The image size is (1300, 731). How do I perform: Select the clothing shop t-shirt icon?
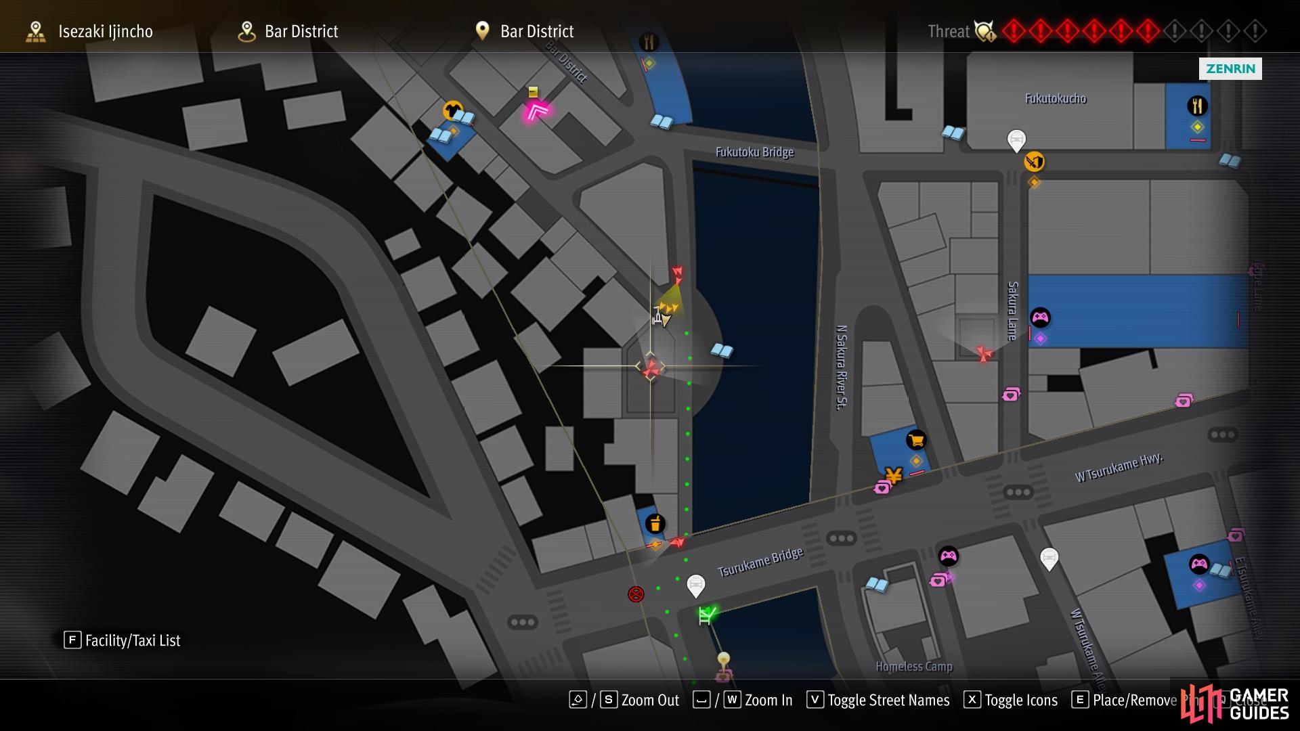[452, 110]
